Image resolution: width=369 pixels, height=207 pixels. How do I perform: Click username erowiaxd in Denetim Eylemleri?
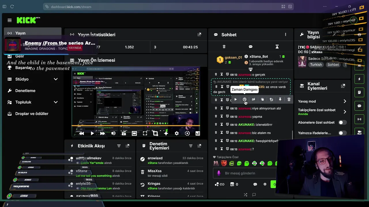click(155, 158)
